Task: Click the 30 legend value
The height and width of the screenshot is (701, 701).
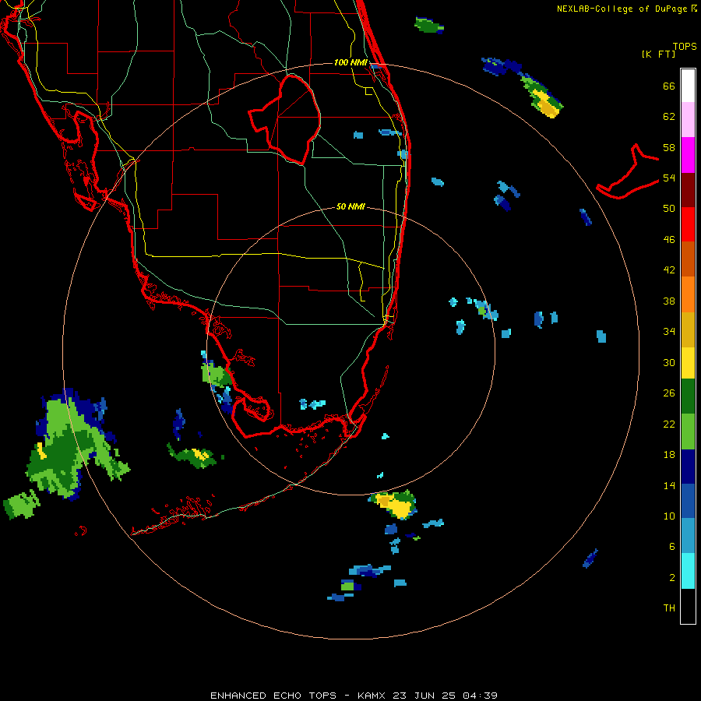Action: coord(669,362)
